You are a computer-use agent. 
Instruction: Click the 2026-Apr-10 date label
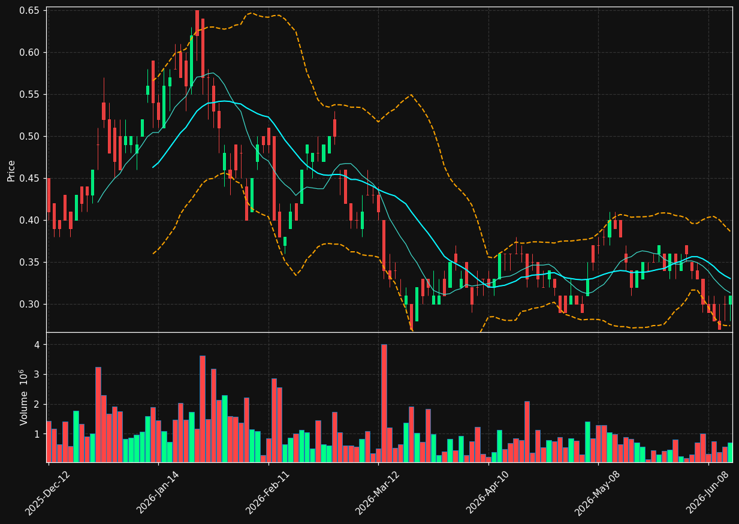coord(487,493)
